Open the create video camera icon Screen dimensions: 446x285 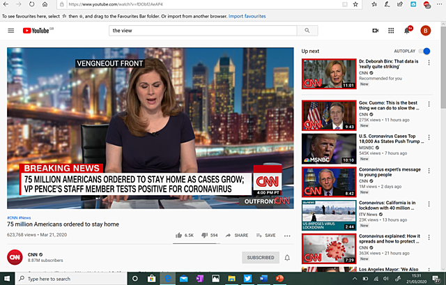click(376, 31)
